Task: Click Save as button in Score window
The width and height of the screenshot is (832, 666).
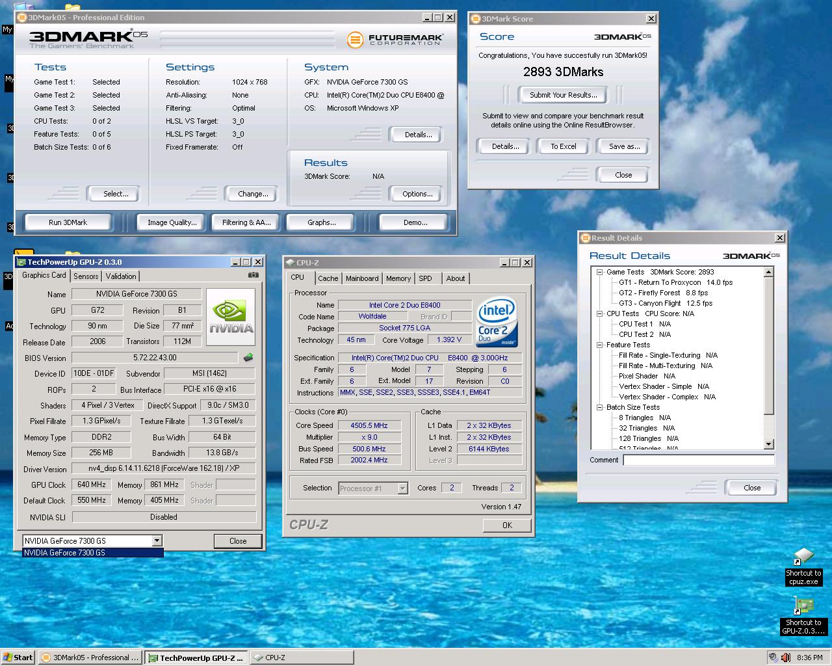Action: [624, 147]
